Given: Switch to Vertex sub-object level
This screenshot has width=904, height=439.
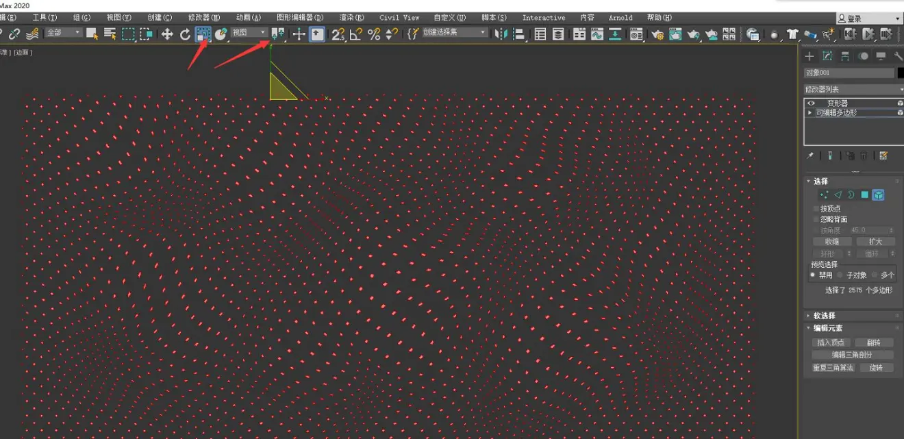Looking at the screenshot, I should point(824,195).
